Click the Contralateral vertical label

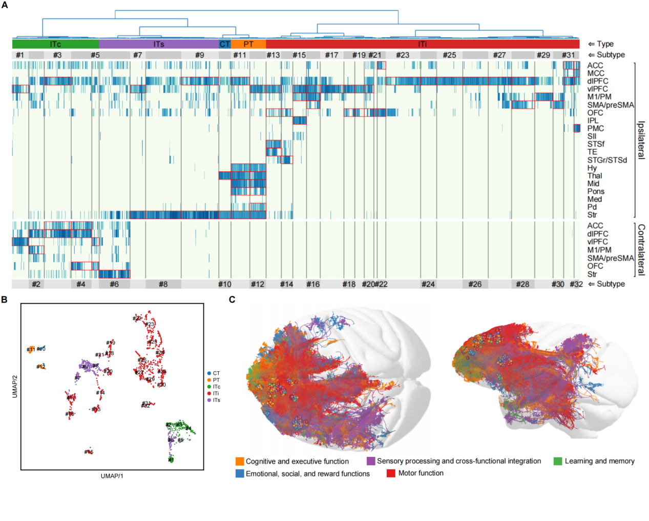[641, 250]
